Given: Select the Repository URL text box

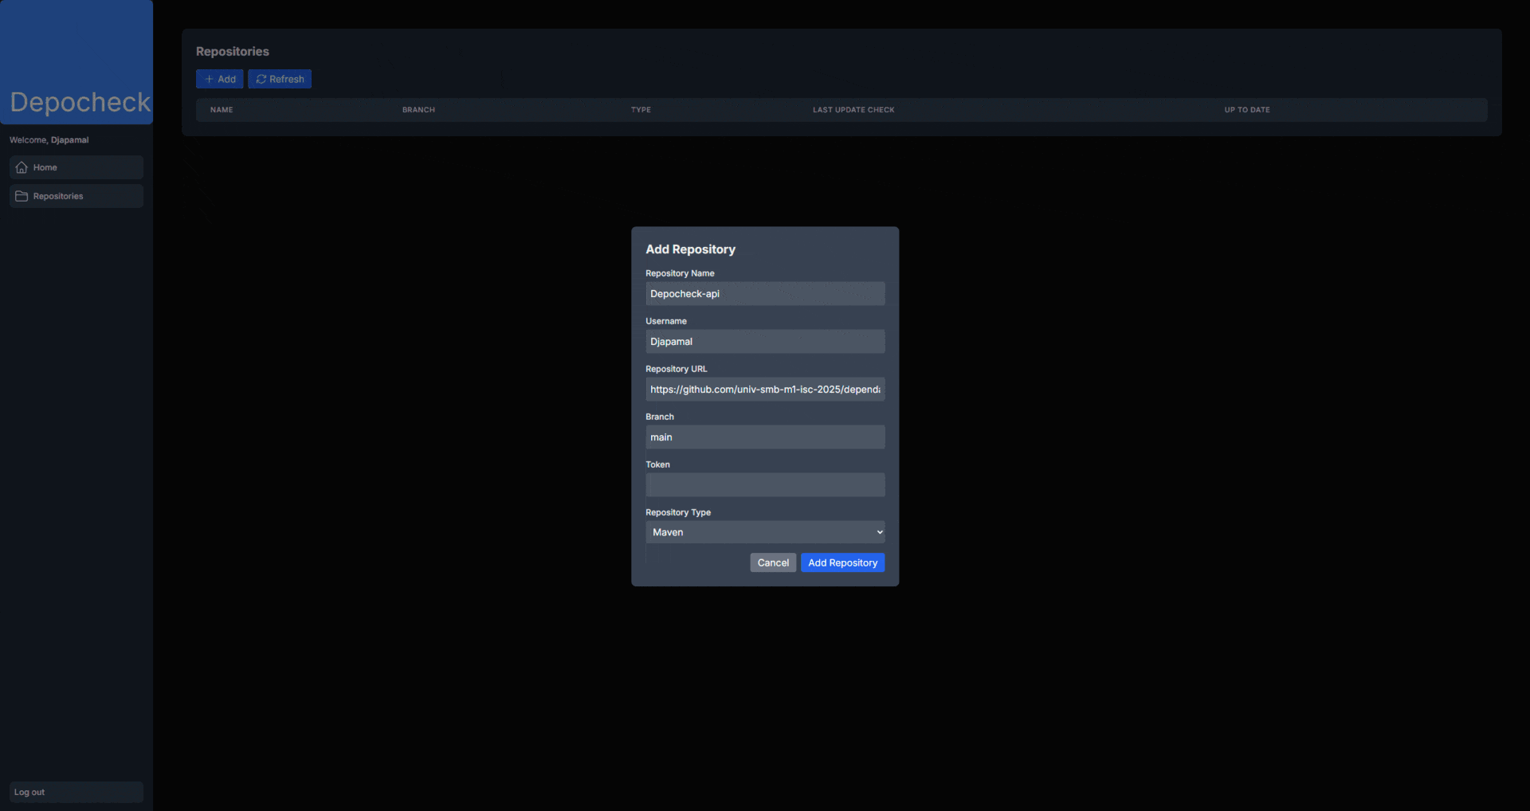Looking at the screenshot, I should click(764, 390).
